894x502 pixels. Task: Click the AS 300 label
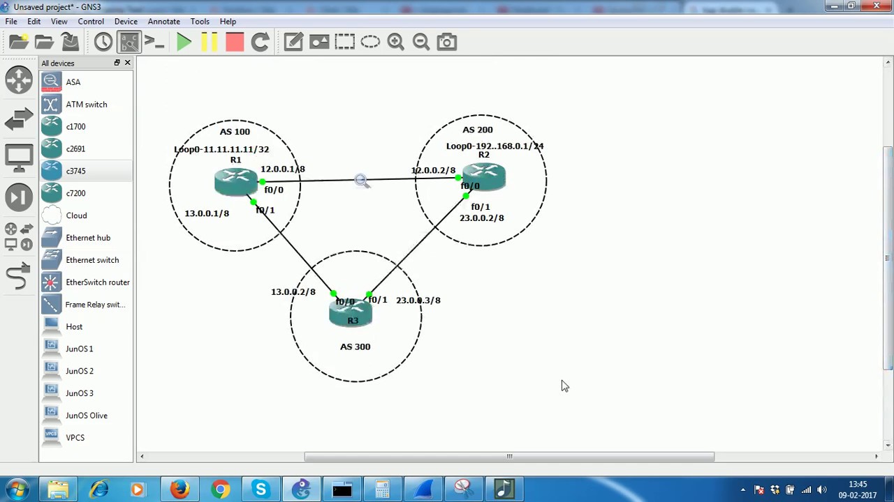(356, 347)
